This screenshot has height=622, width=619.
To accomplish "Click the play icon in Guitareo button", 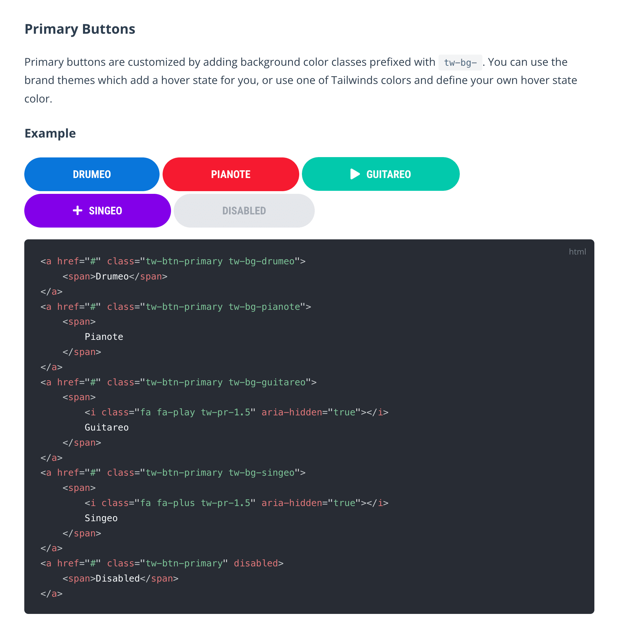I will pos(355,174).
